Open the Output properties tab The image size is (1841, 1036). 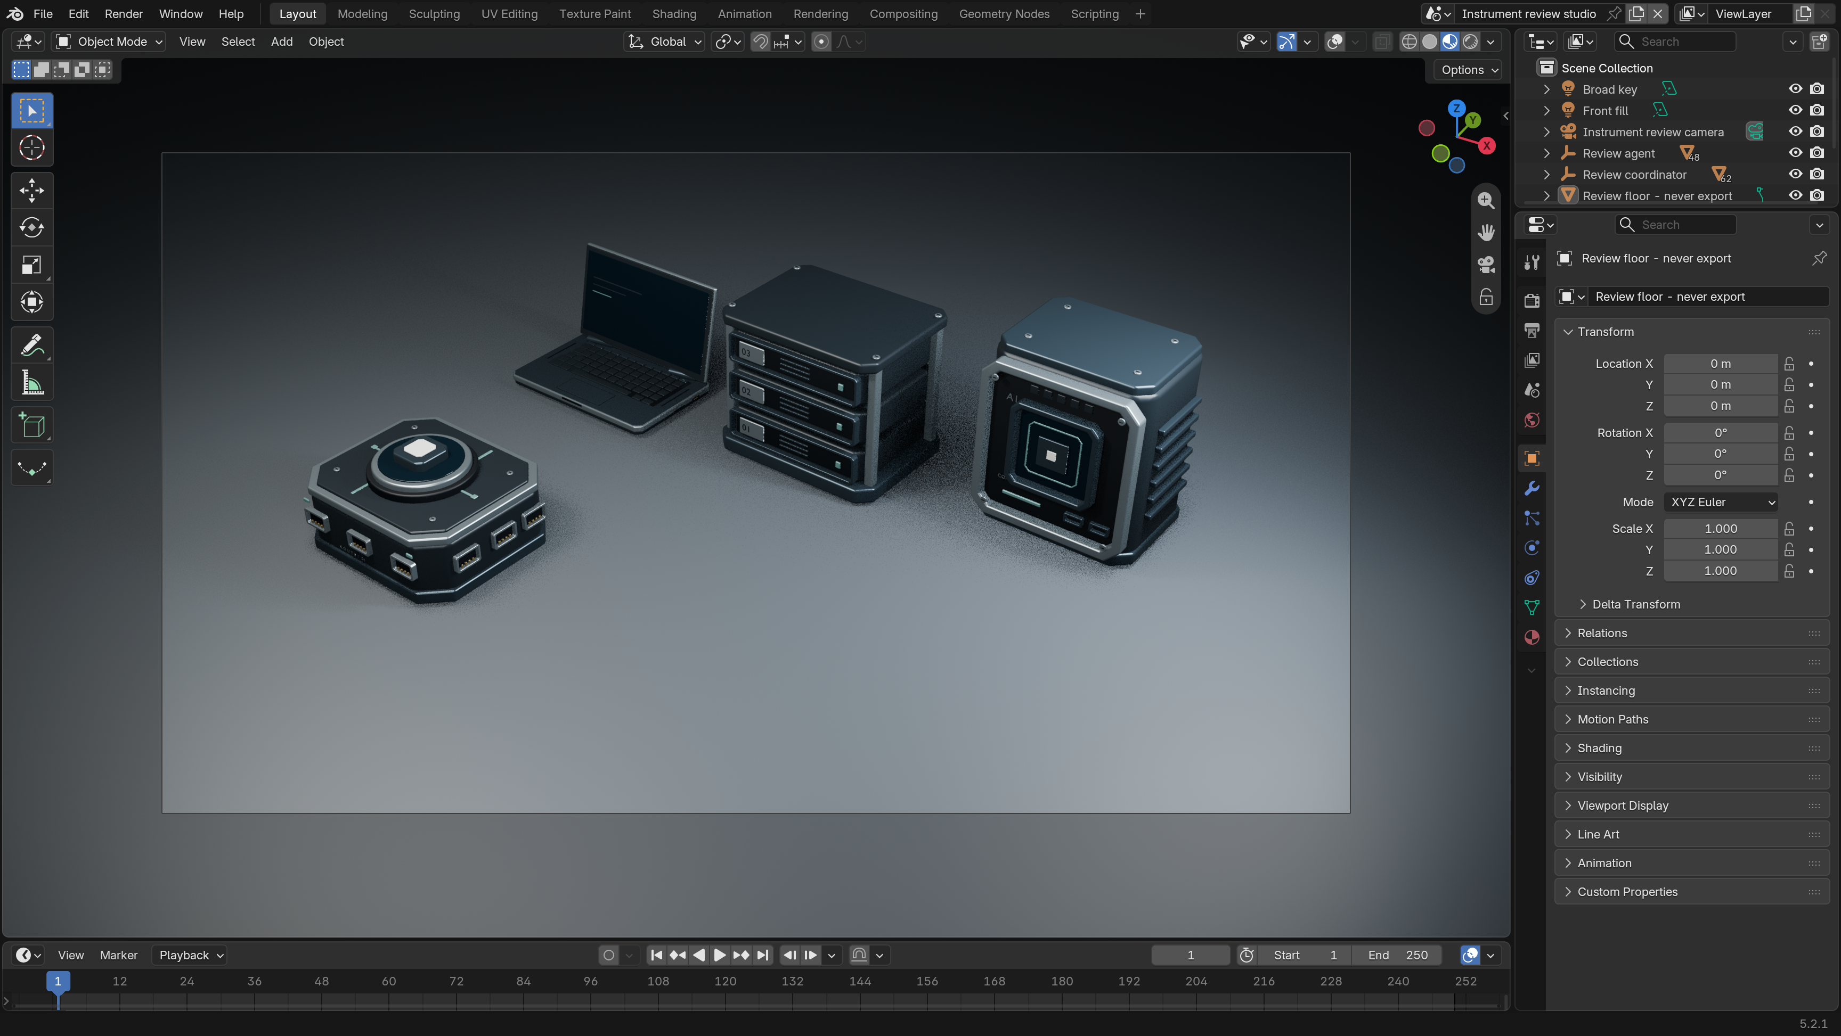tap(1532, 331)
